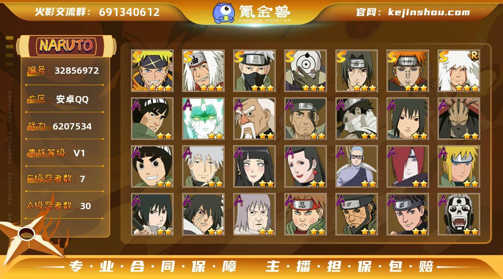Select the skull-masked portrait in last row

(459, 214)
